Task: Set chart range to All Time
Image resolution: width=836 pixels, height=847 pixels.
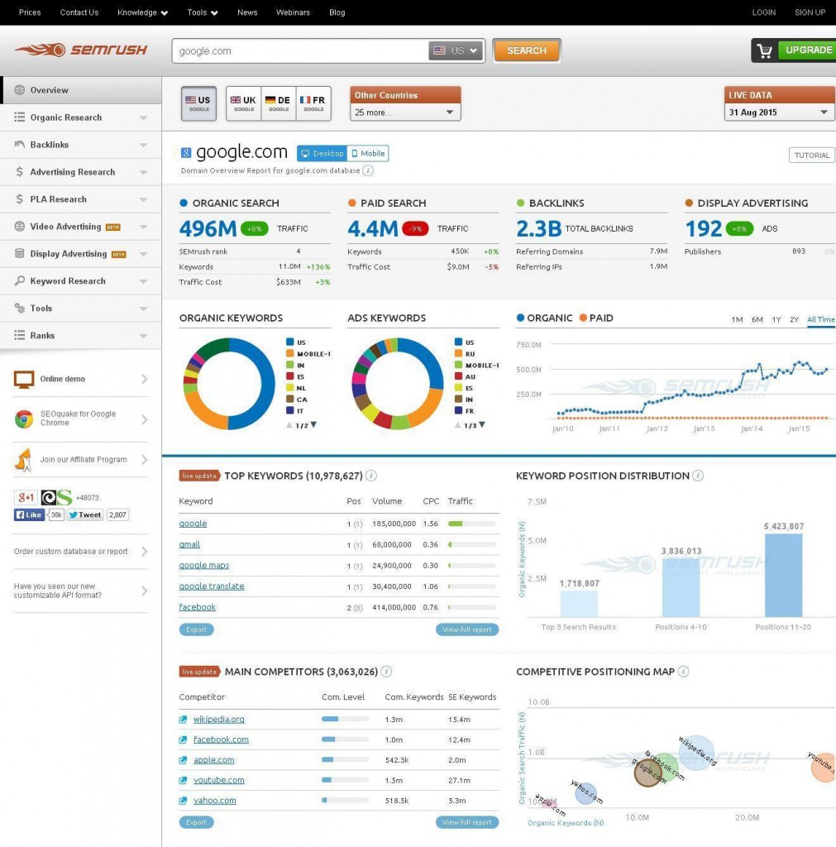Action: coord(821,320)
